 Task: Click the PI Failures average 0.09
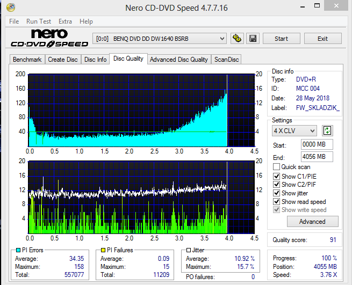click(163, 259)
